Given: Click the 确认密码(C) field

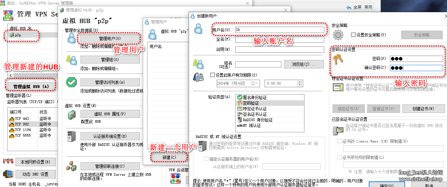Looking at the screenshot, I should click(416, 68).
